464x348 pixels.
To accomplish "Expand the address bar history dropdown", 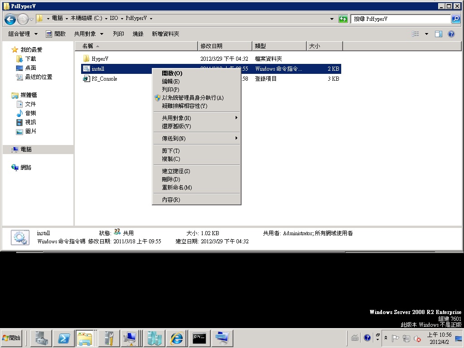I will coord(333,19).
